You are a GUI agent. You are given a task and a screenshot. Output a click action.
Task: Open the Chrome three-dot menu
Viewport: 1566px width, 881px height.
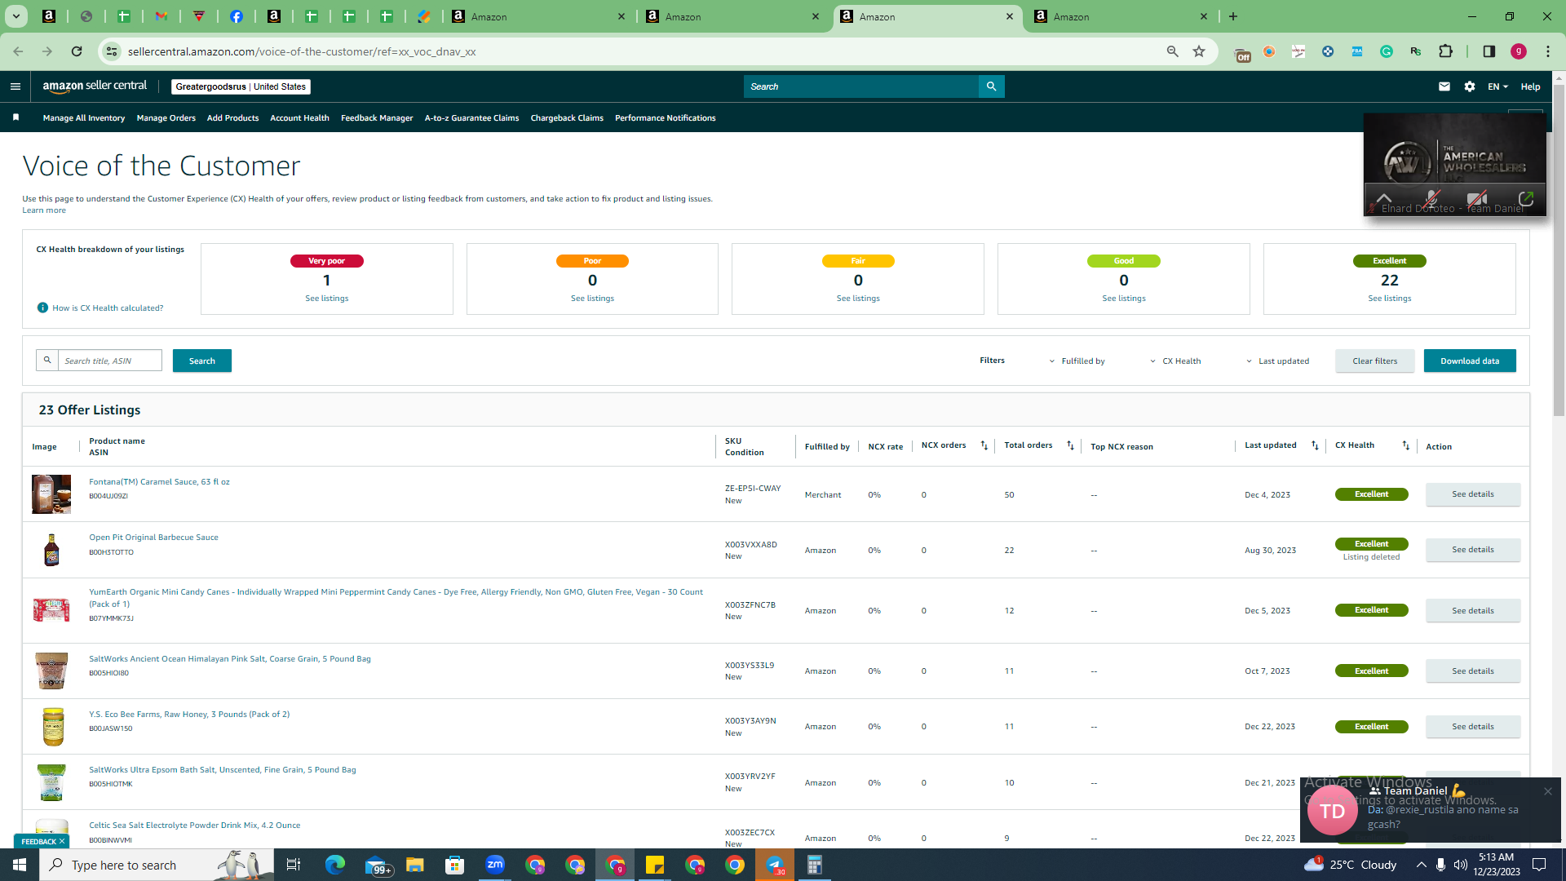[x=1548, y=51]
